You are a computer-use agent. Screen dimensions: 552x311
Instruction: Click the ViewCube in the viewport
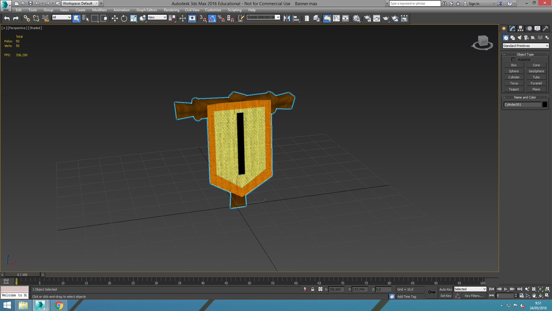[483, 42]
